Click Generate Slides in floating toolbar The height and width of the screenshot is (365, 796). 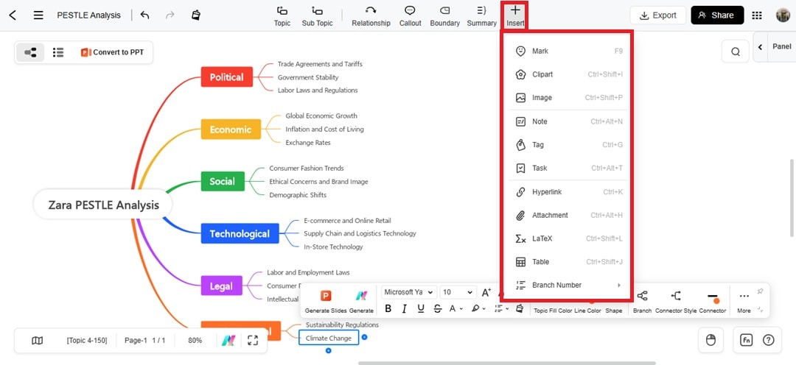click(x=326, y=301)
